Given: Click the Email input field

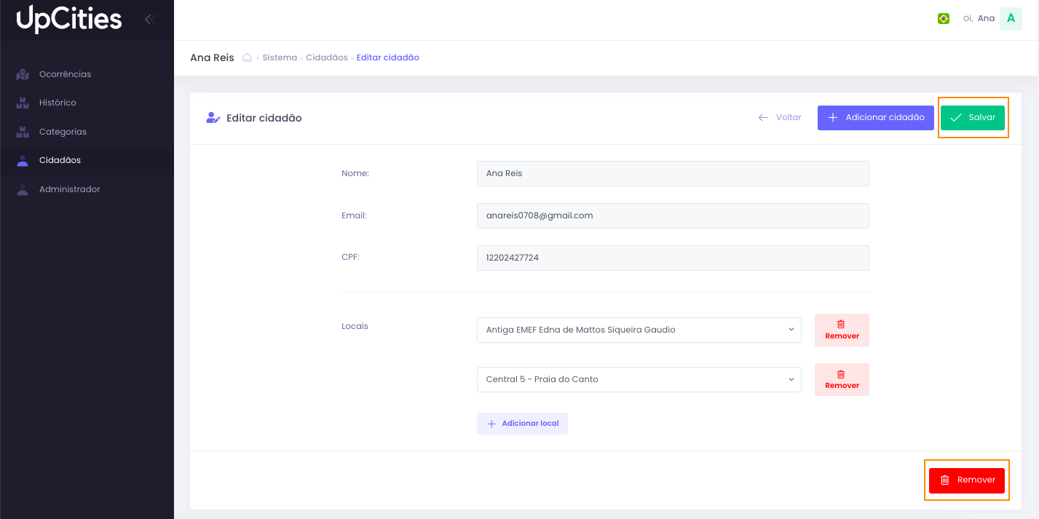Looking at the screenshot, I should click(x=673, y=215).
